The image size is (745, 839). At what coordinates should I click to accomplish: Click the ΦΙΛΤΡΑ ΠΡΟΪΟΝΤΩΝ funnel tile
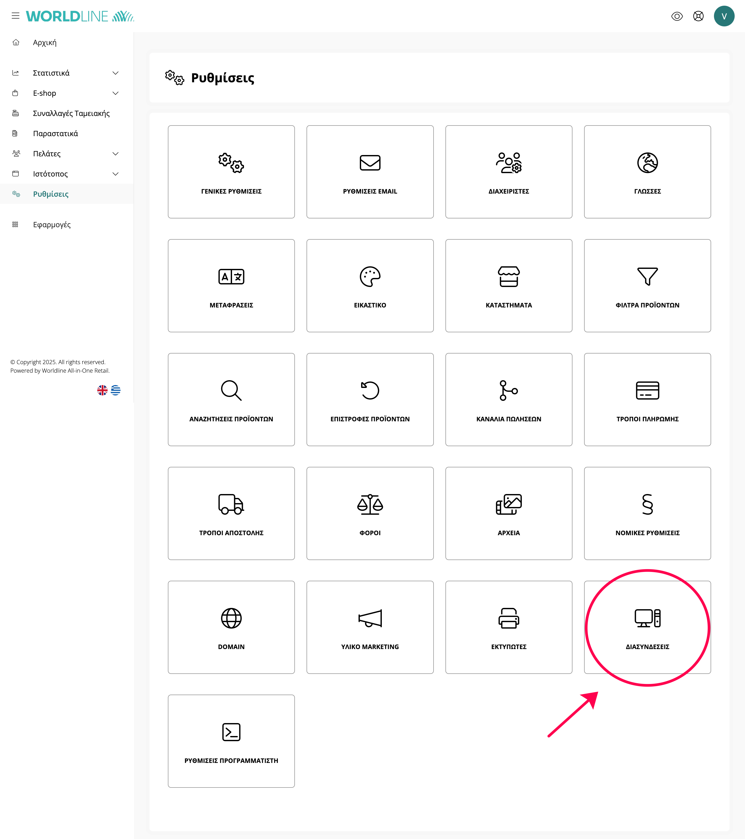[x=647, y=285]
